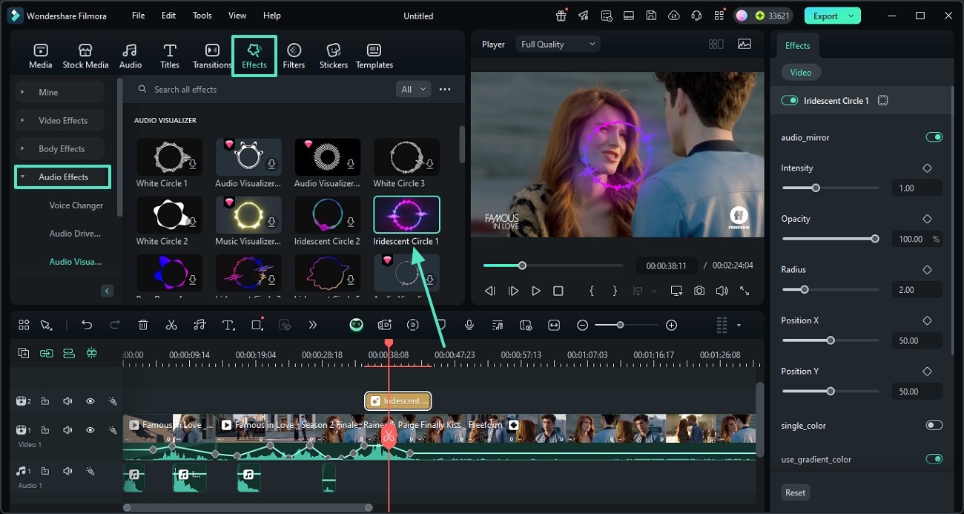Open the player snapshot graph view icon
The height and width of the screenshot is (514, 964).
745,45
